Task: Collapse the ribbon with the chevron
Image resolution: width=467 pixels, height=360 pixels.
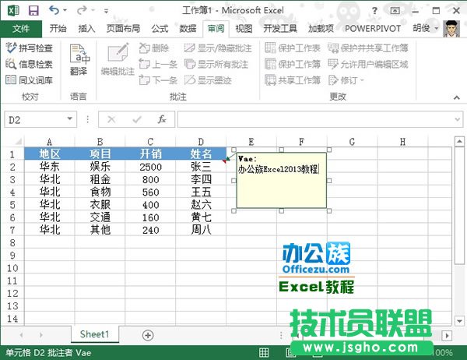Action: point(457,97)
